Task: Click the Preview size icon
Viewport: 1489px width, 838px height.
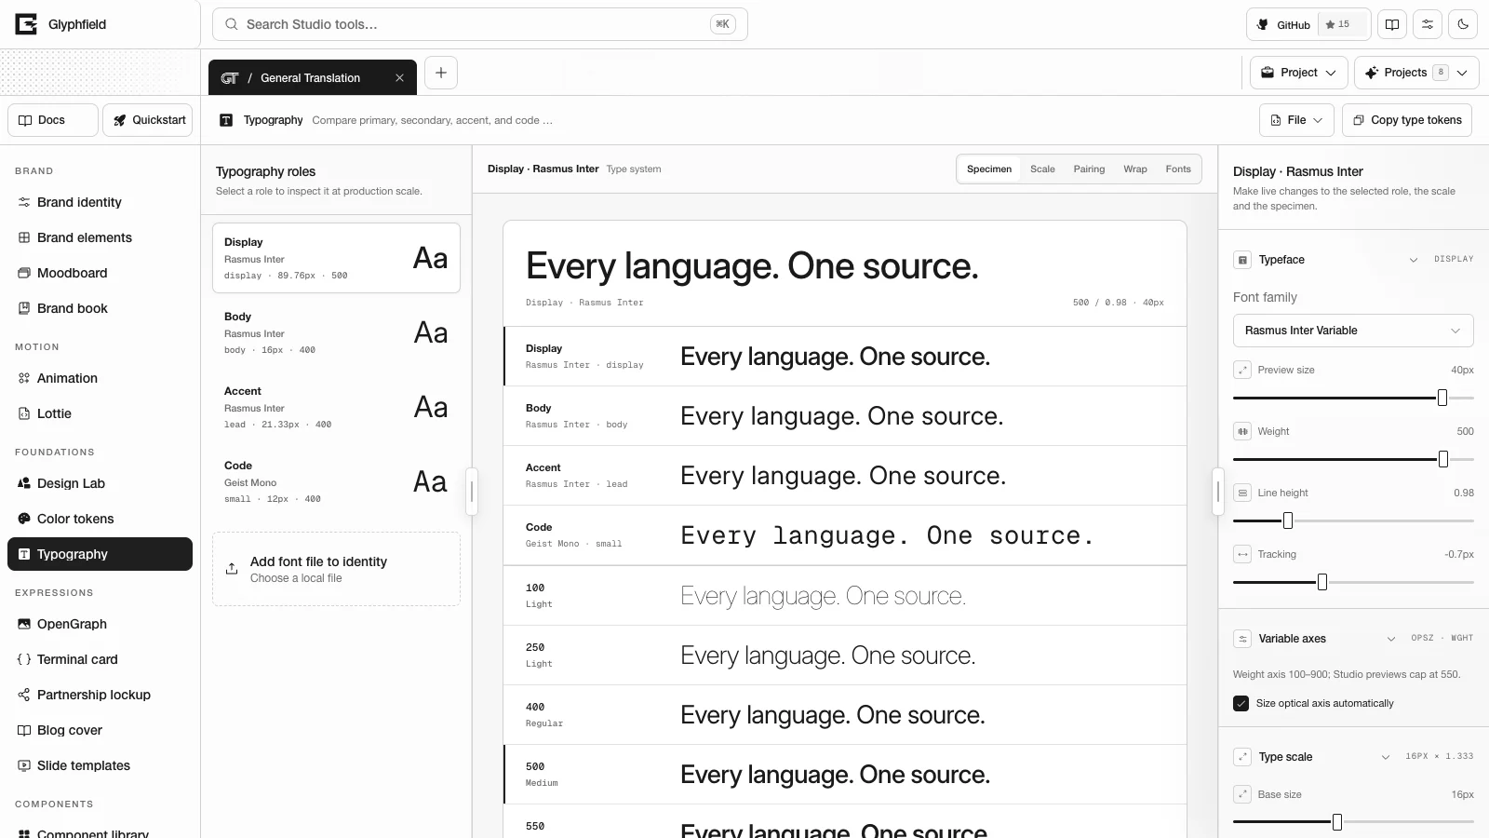Action: (1242, 370)
